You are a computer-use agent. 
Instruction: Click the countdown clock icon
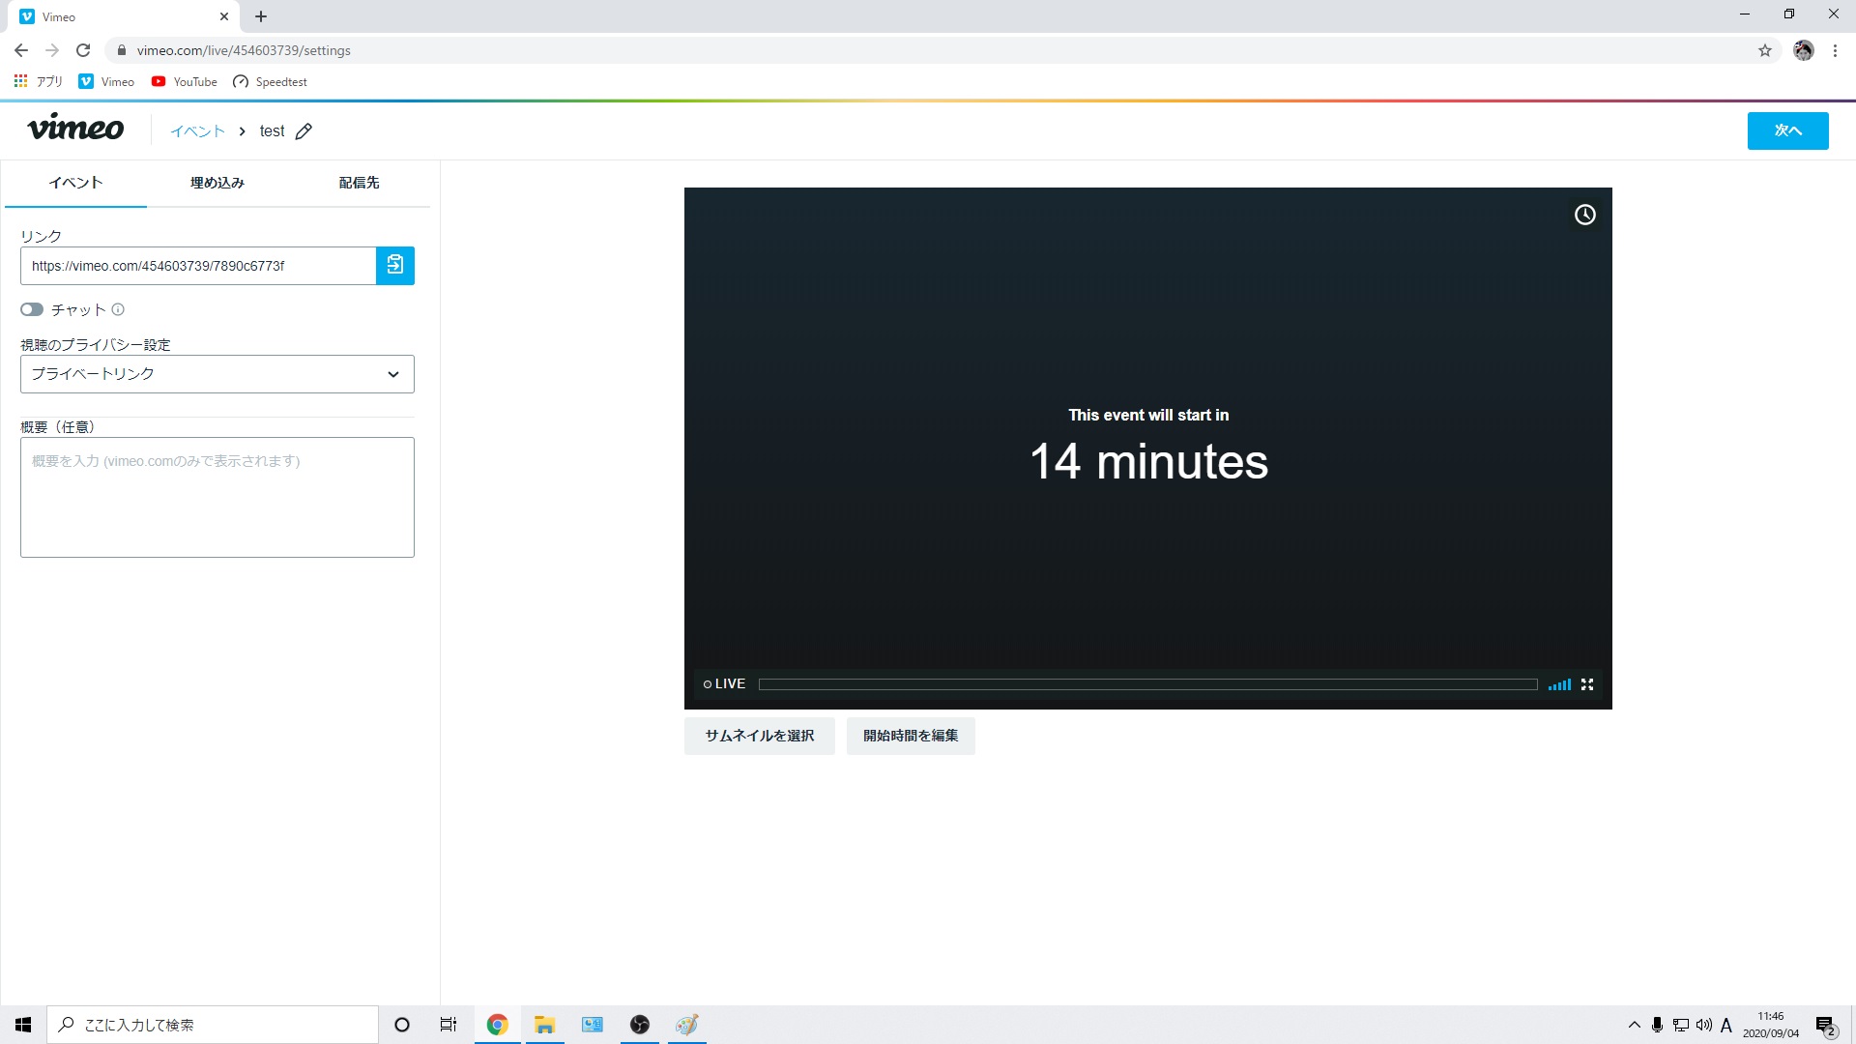pos(1584,213)
